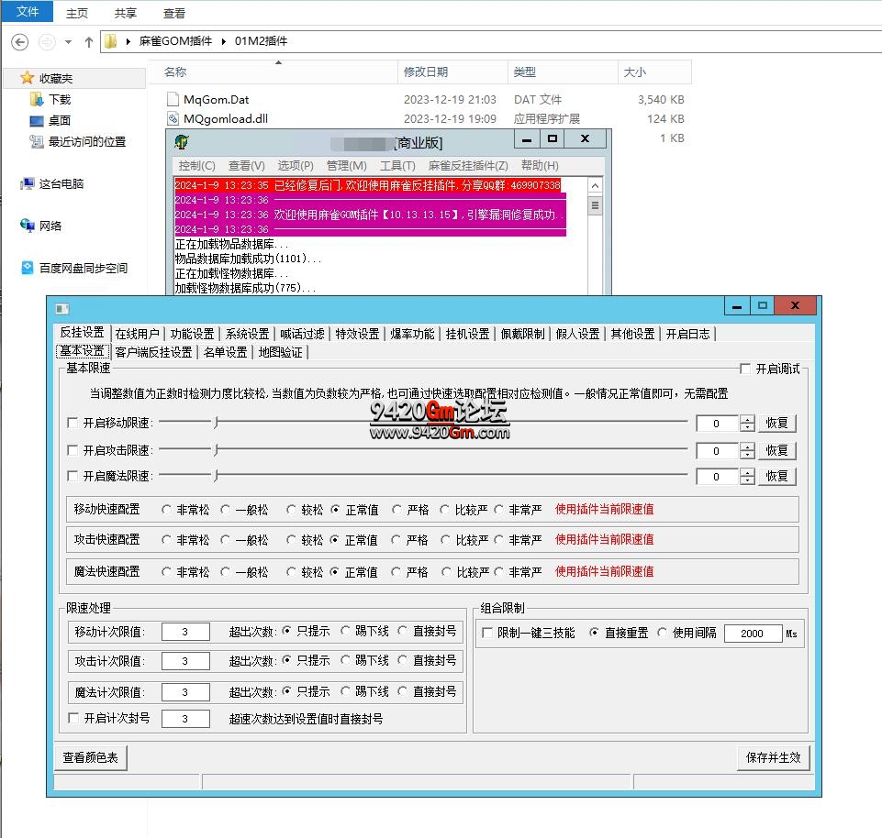Click the 保存并生效 button

tap(774, 757)
